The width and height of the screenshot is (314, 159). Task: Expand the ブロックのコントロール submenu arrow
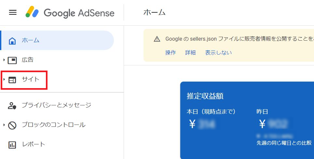[x=4, y=125]
